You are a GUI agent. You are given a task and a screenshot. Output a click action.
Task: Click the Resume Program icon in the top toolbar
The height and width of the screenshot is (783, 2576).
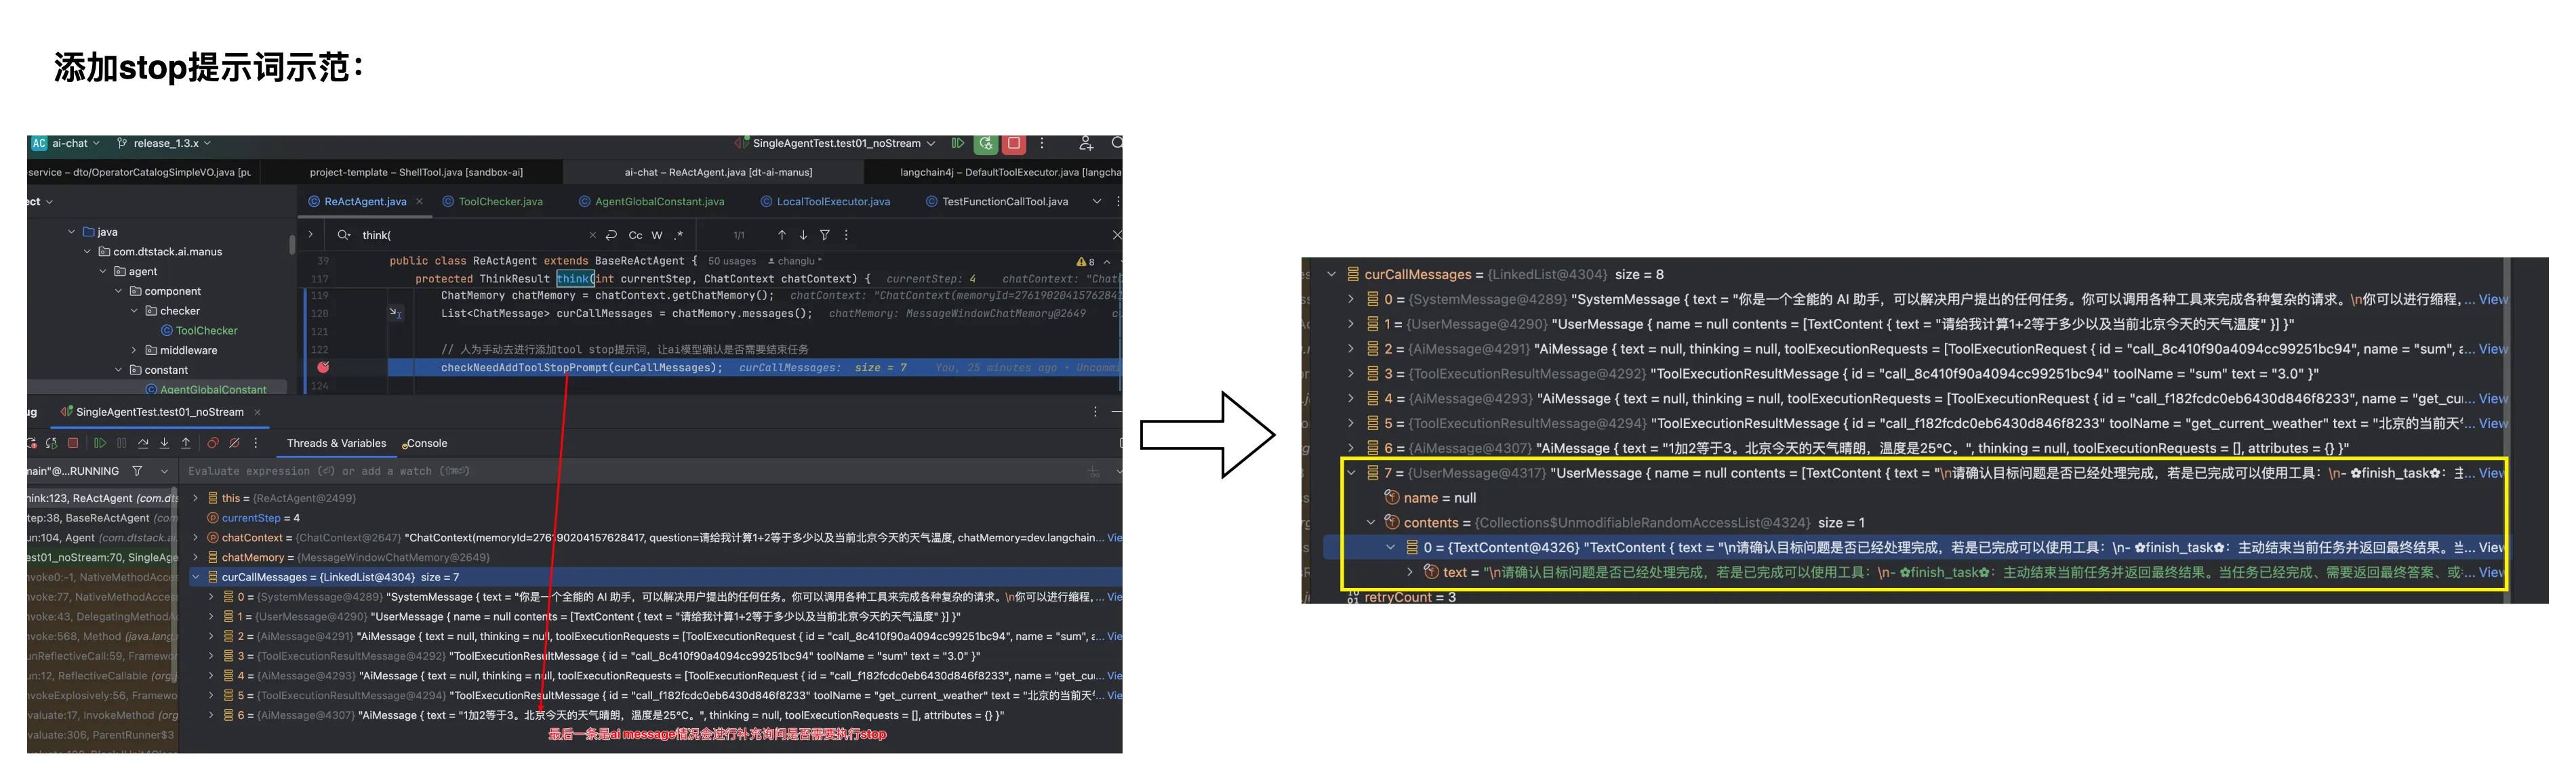(x=957, y=144)
